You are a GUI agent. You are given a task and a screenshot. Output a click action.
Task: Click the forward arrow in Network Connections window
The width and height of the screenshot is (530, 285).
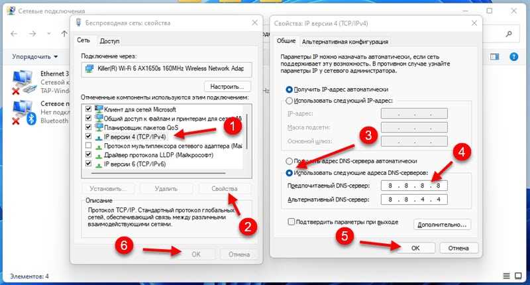[32, 33]
